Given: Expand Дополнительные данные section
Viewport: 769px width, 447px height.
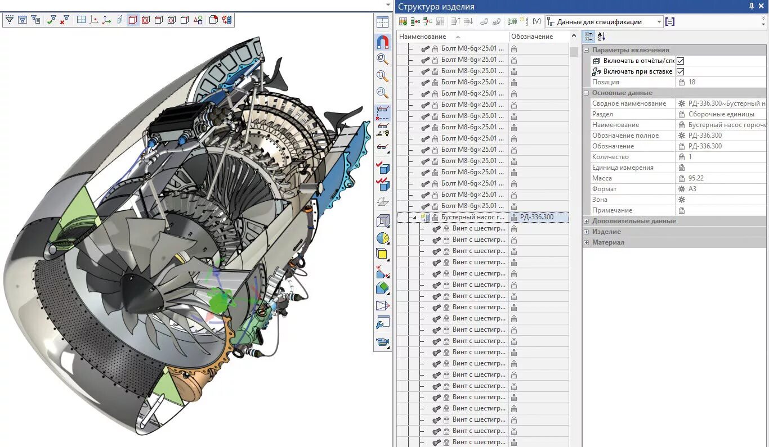Looking at the screenshot, I should coord(586,221).
